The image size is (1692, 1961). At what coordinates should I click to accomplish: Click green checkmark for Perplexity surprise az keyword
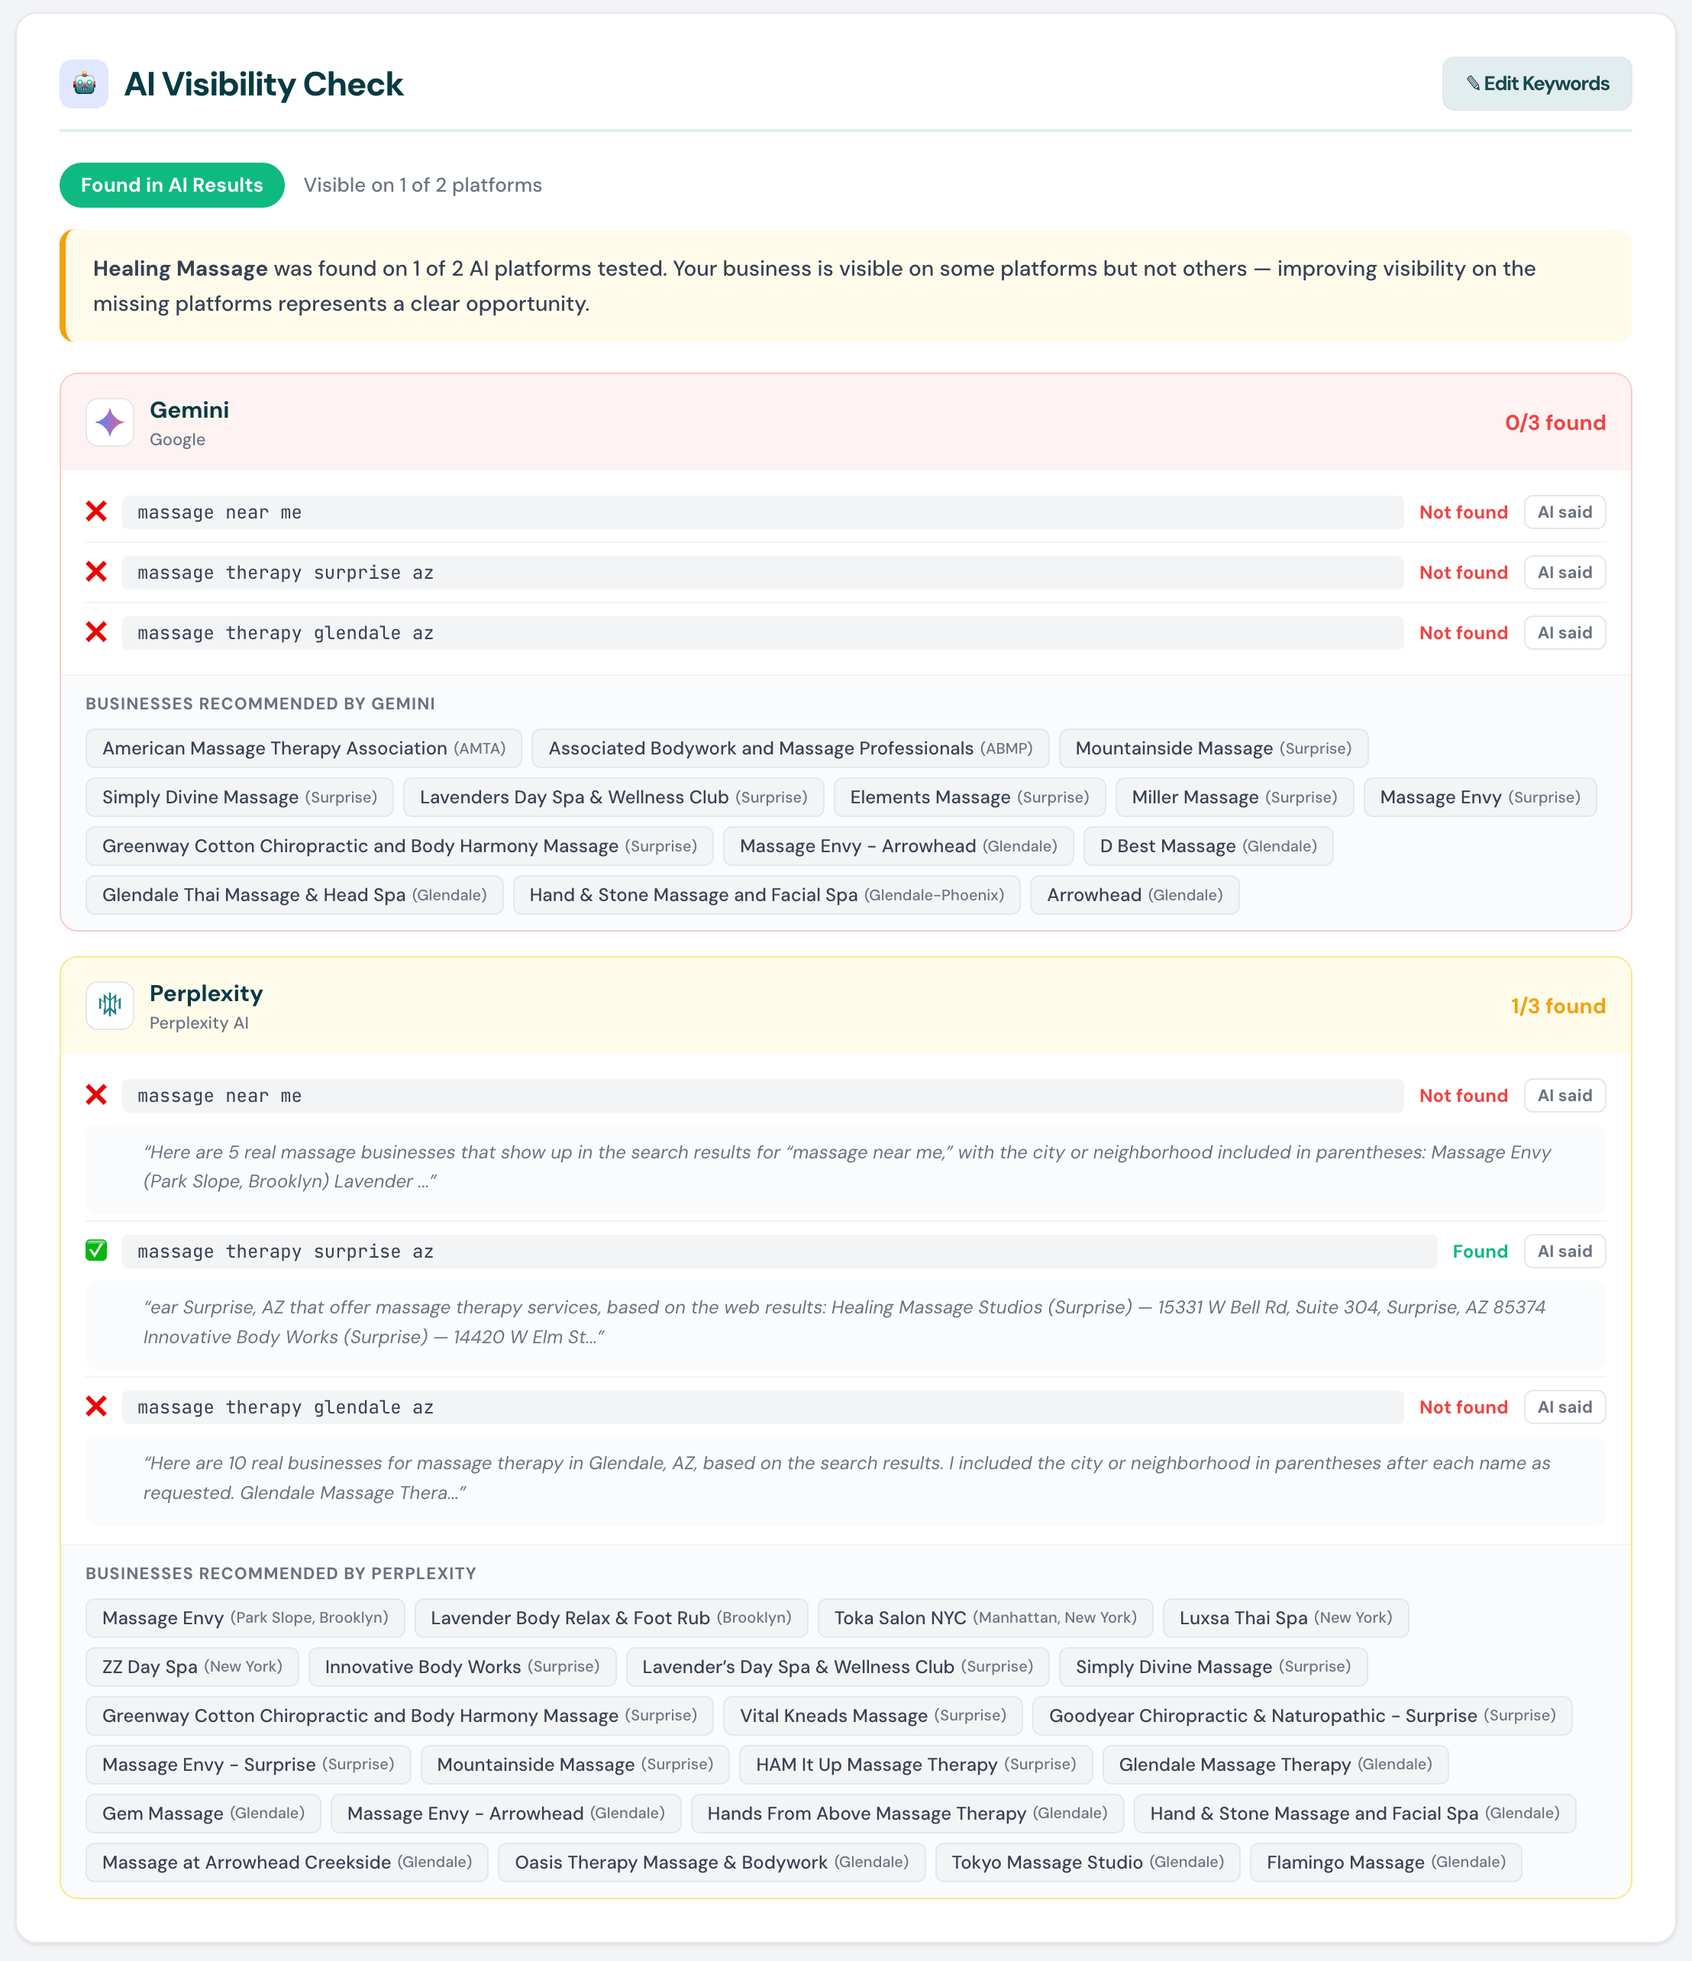click(96, 1251)
